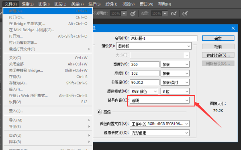Expand 脚本(R) submenu
241x150 pixels.
tap(48, 142)
